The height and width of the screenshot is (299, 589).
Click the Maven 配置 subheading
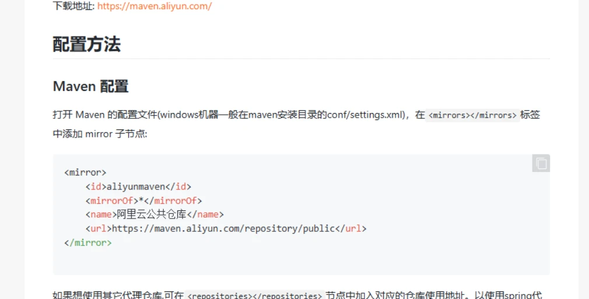(90, 86)
